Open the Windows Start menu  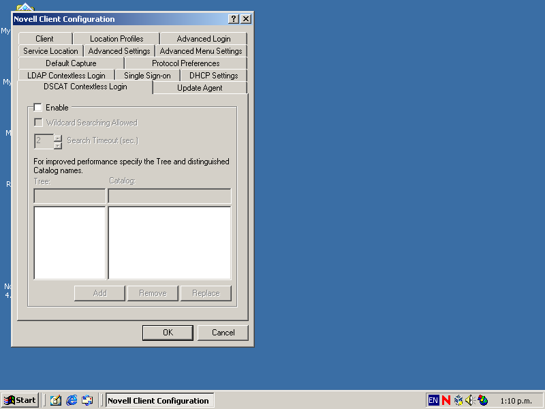(x=20, y=400)
